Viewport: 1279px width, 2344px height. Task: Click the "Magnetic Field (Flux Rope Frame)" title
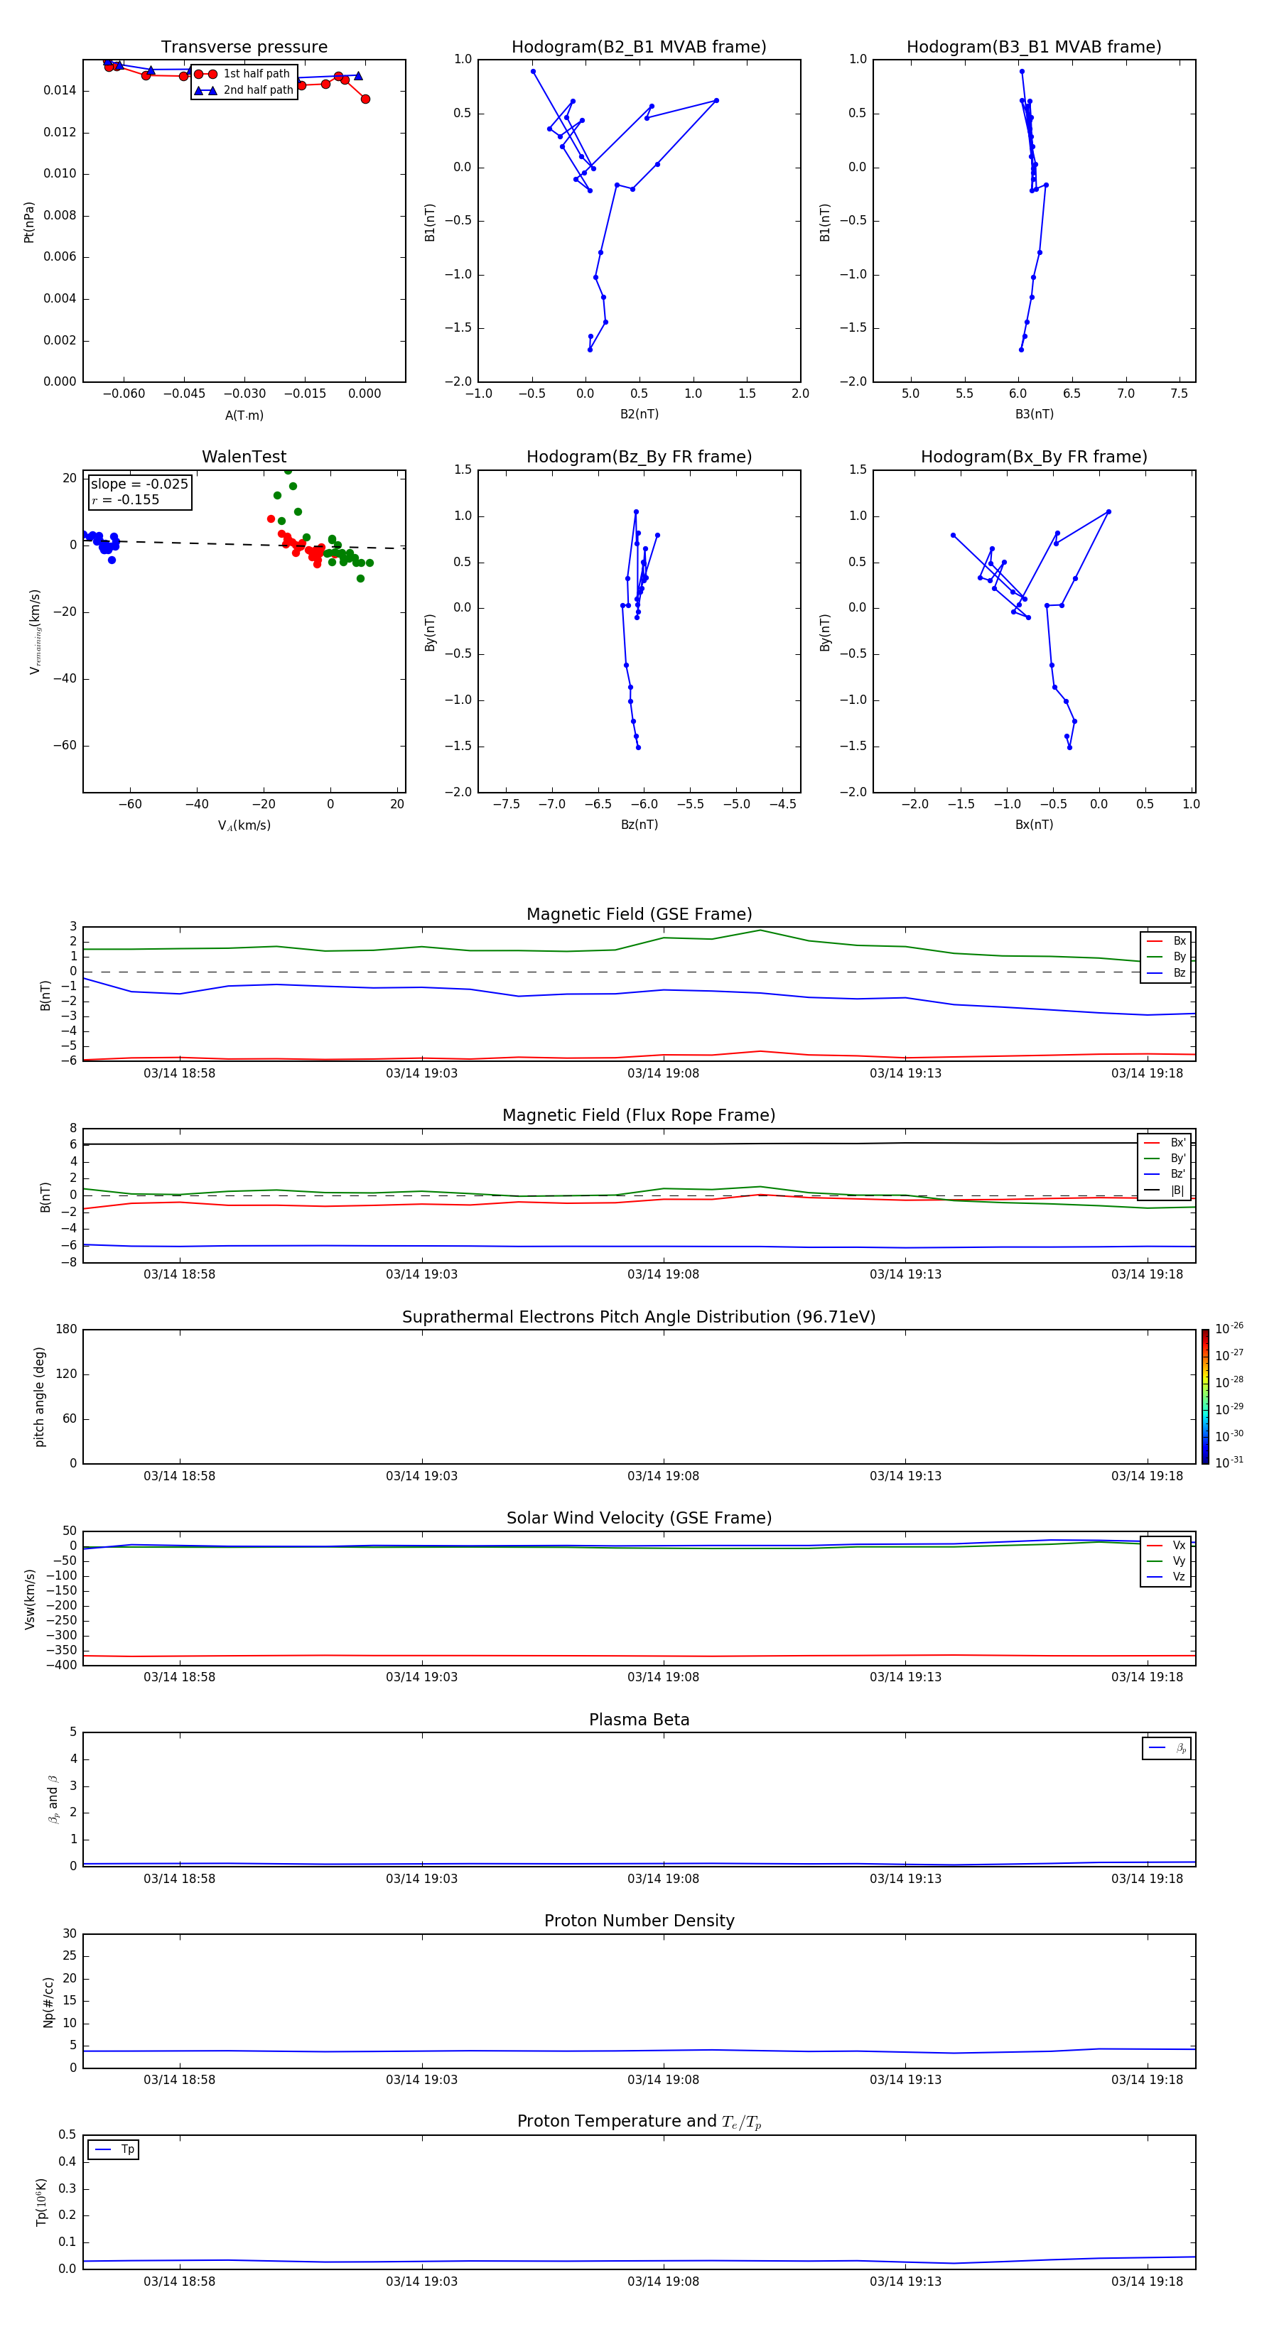tap(639, 1116)
